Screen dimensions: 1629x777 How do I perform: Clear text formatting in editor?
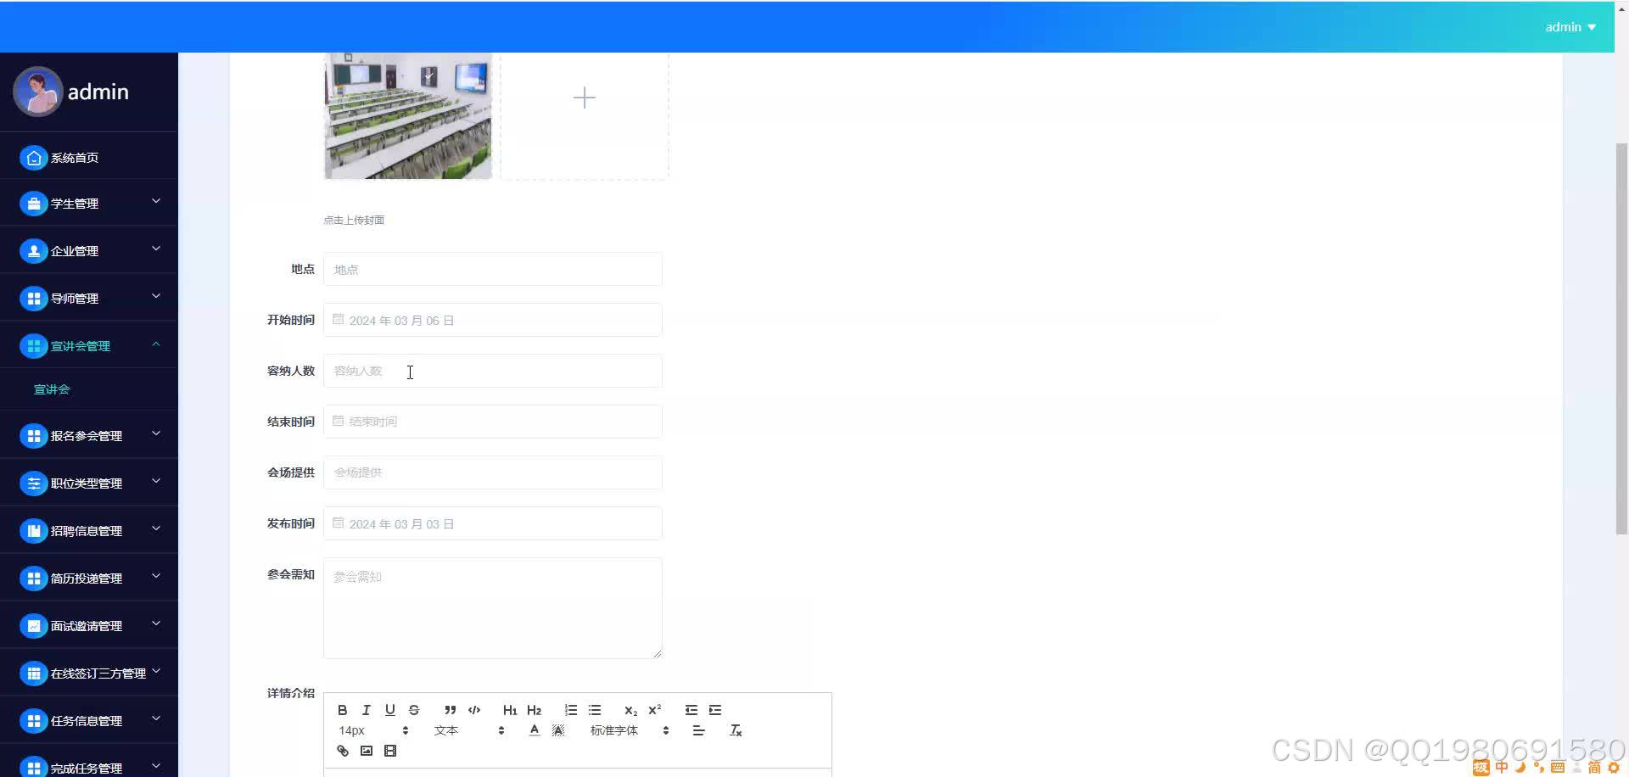pos(736,730)
